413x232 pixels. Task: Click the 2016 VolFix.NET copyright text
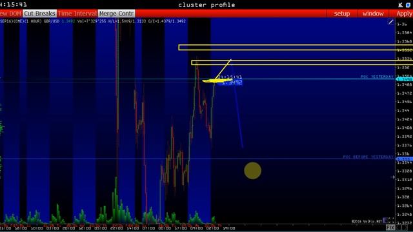(367, 221)
